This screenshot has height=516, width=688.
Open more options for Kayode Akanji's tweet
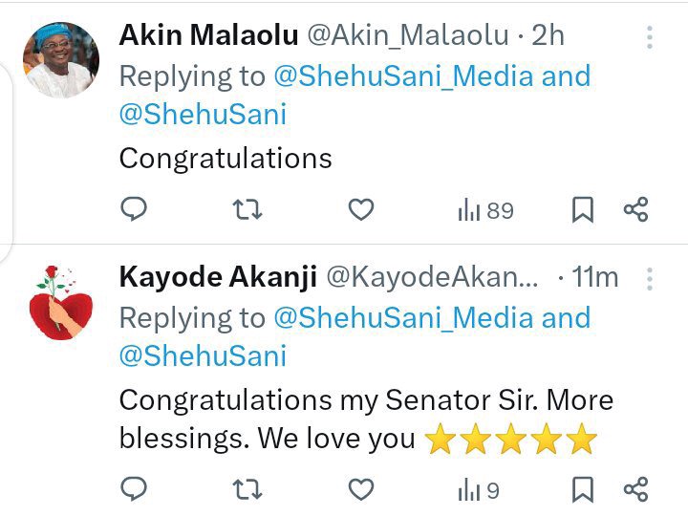(650, 279)
